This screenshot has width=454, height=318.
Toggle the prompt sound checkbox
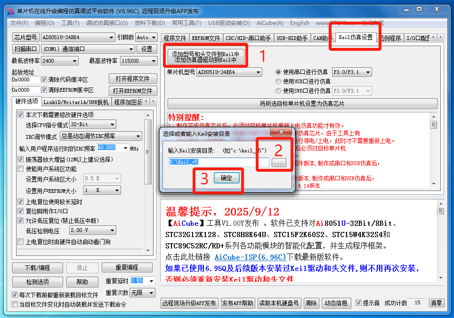click(358, 303)
